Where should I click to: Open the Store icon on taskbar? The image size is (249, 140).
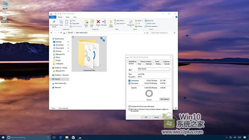[x=73, y=137]
